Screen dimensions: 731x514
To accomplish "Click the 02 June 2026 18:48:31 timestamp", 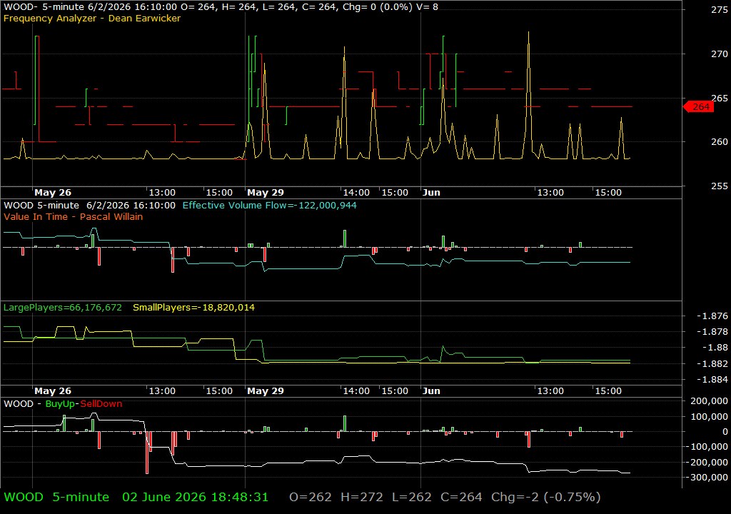I will click(196, 497).
